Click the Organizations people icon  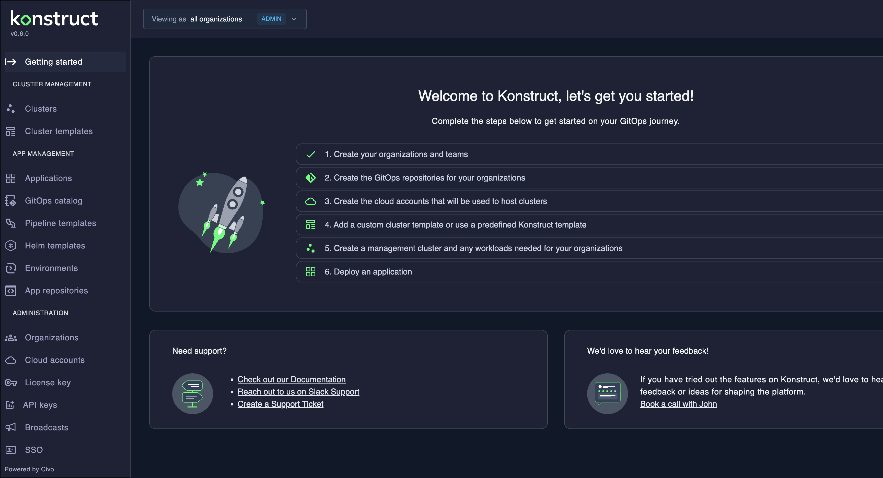click(11, 338)
